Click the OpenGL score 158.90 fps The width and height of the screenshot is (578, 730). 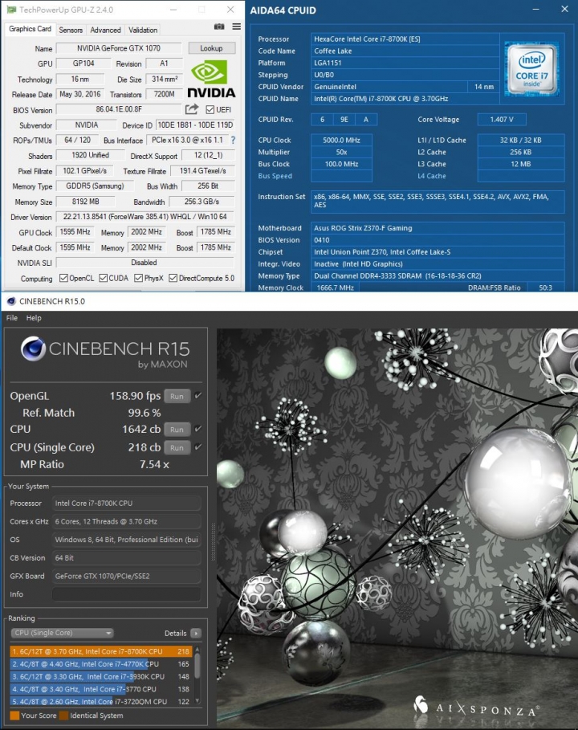coord(135,396)
